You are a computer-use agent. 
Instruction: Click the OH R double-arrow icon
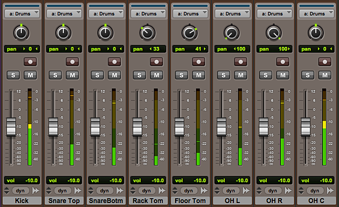tap(288, 191)
